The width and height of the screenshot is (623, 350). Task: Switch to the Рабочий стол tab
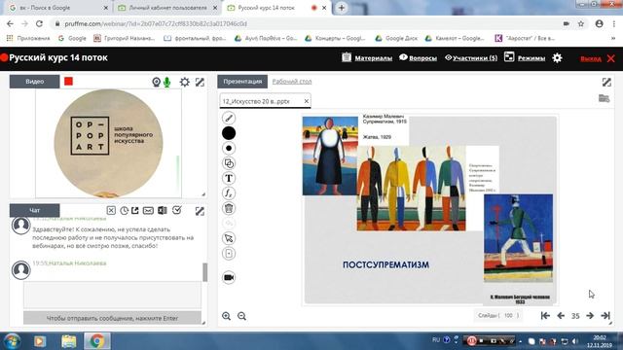click(x=292, y=82)
